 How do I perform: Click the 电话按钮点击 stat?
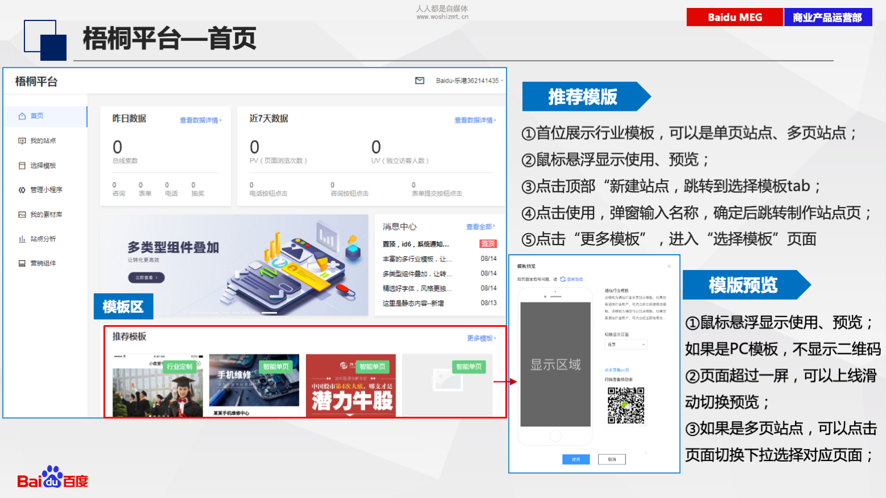(268, 189)
